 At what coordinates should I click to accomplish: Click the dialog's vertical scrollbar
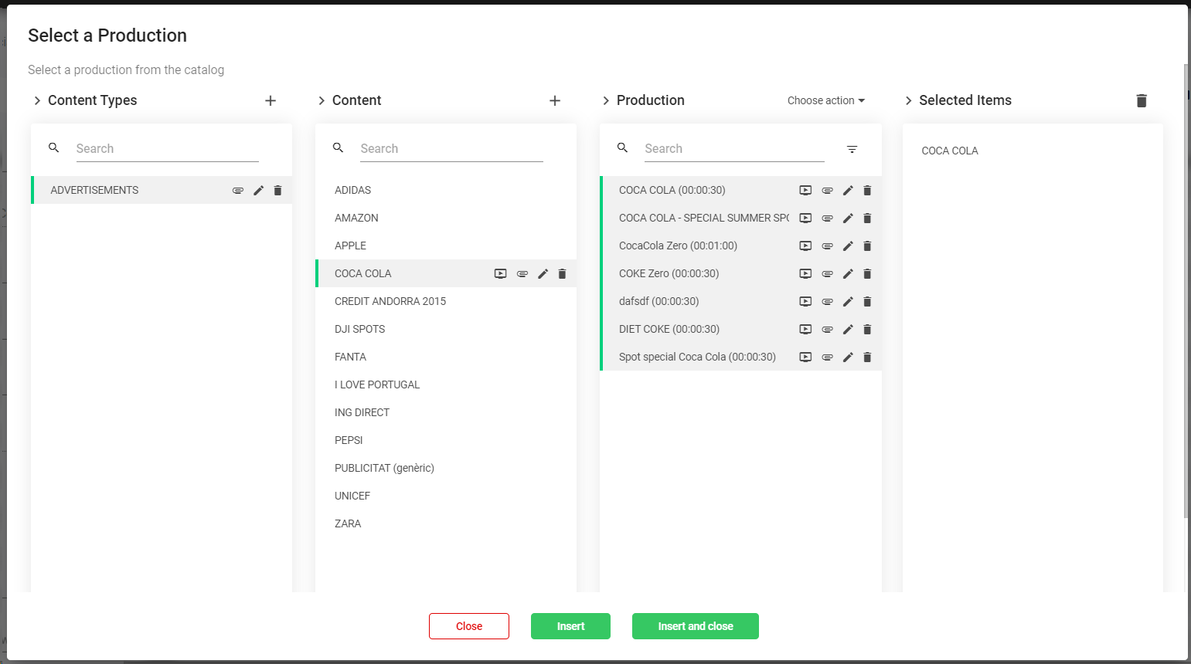pos(1186,286)
